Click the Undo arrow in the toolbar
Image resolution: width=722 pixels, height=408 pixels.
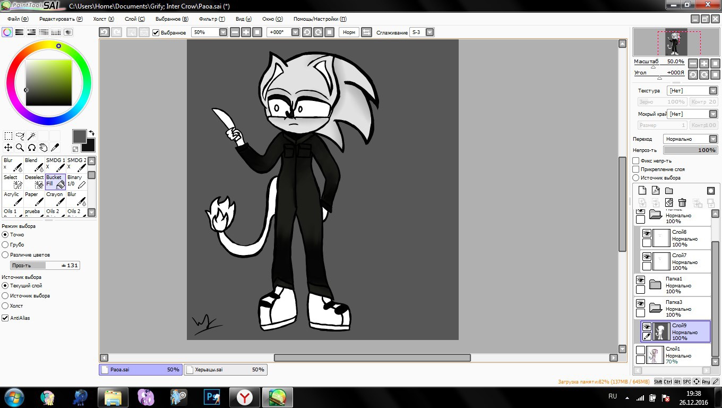click(105, 32)
